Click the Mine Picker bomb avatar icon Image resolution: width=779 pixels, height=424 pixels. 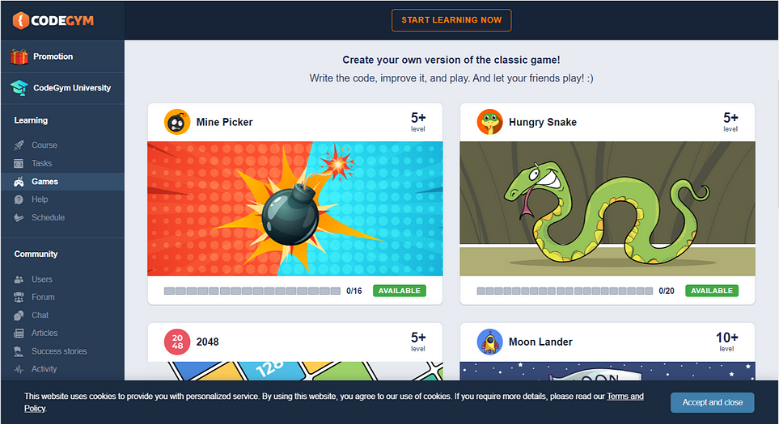(x=177, y=122)
